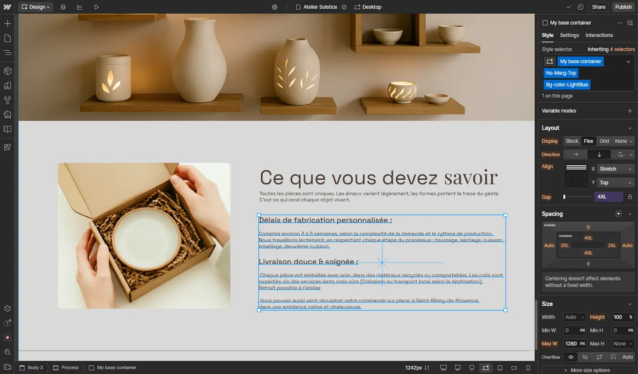
Task: Collapse the Layout section
Action: [x=630, y=128]
